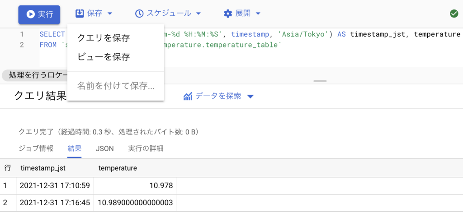Click the データを探索 chart icon
The height and width of the screenshot is (217, 463).
coord(188,96)
